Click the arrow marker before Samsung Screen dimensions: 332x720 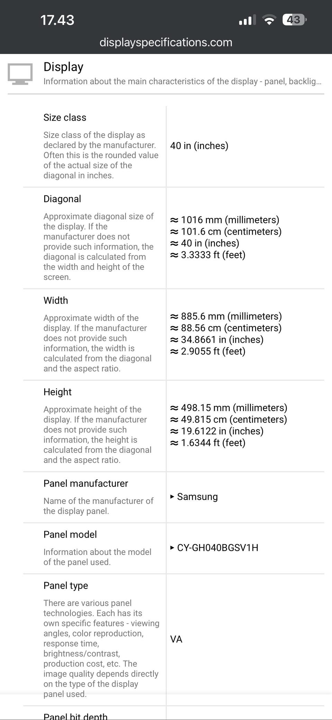tap(172, 496)
